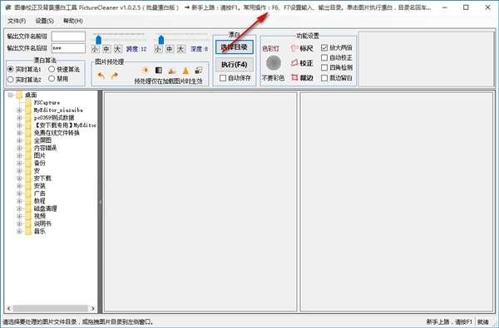The width and height of the screenshot is (499, 328).
Task: Click the FSCapture folder icon
Action: click(28, 102)
